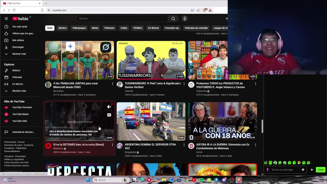Open options menu for ARGENTINA DOMINA EL SERVIDOR video
Viewport: 327px width, 184px height.
pyautogui.click(x=184, y=145)
